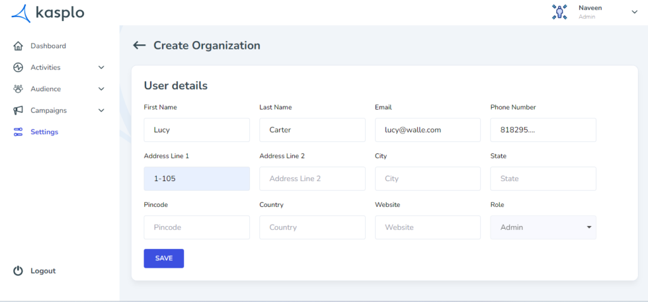Click the Address Line 2 field
The width and height of the screenshot is (648, 302).
pos(313,179)
